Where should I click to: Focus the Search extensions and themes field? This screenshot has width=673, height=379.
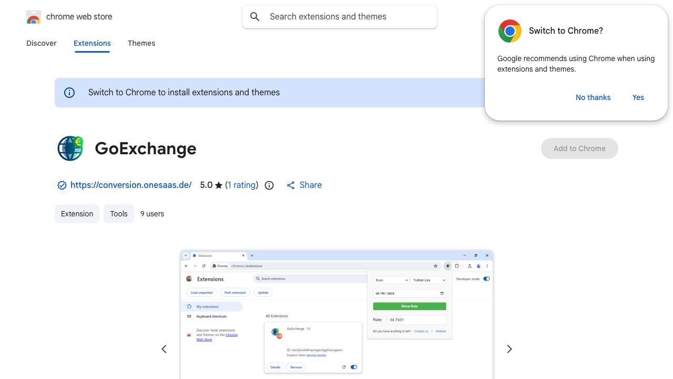coord(340,17)
